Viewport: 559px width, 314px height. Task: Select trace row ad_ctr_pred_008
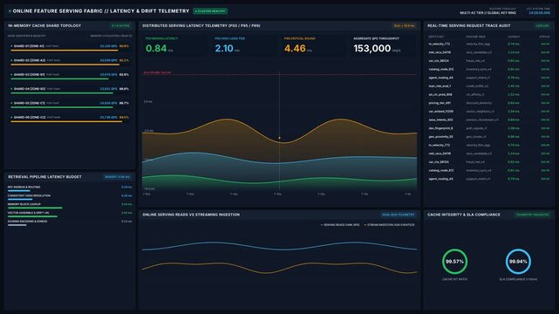coord(488,94)
